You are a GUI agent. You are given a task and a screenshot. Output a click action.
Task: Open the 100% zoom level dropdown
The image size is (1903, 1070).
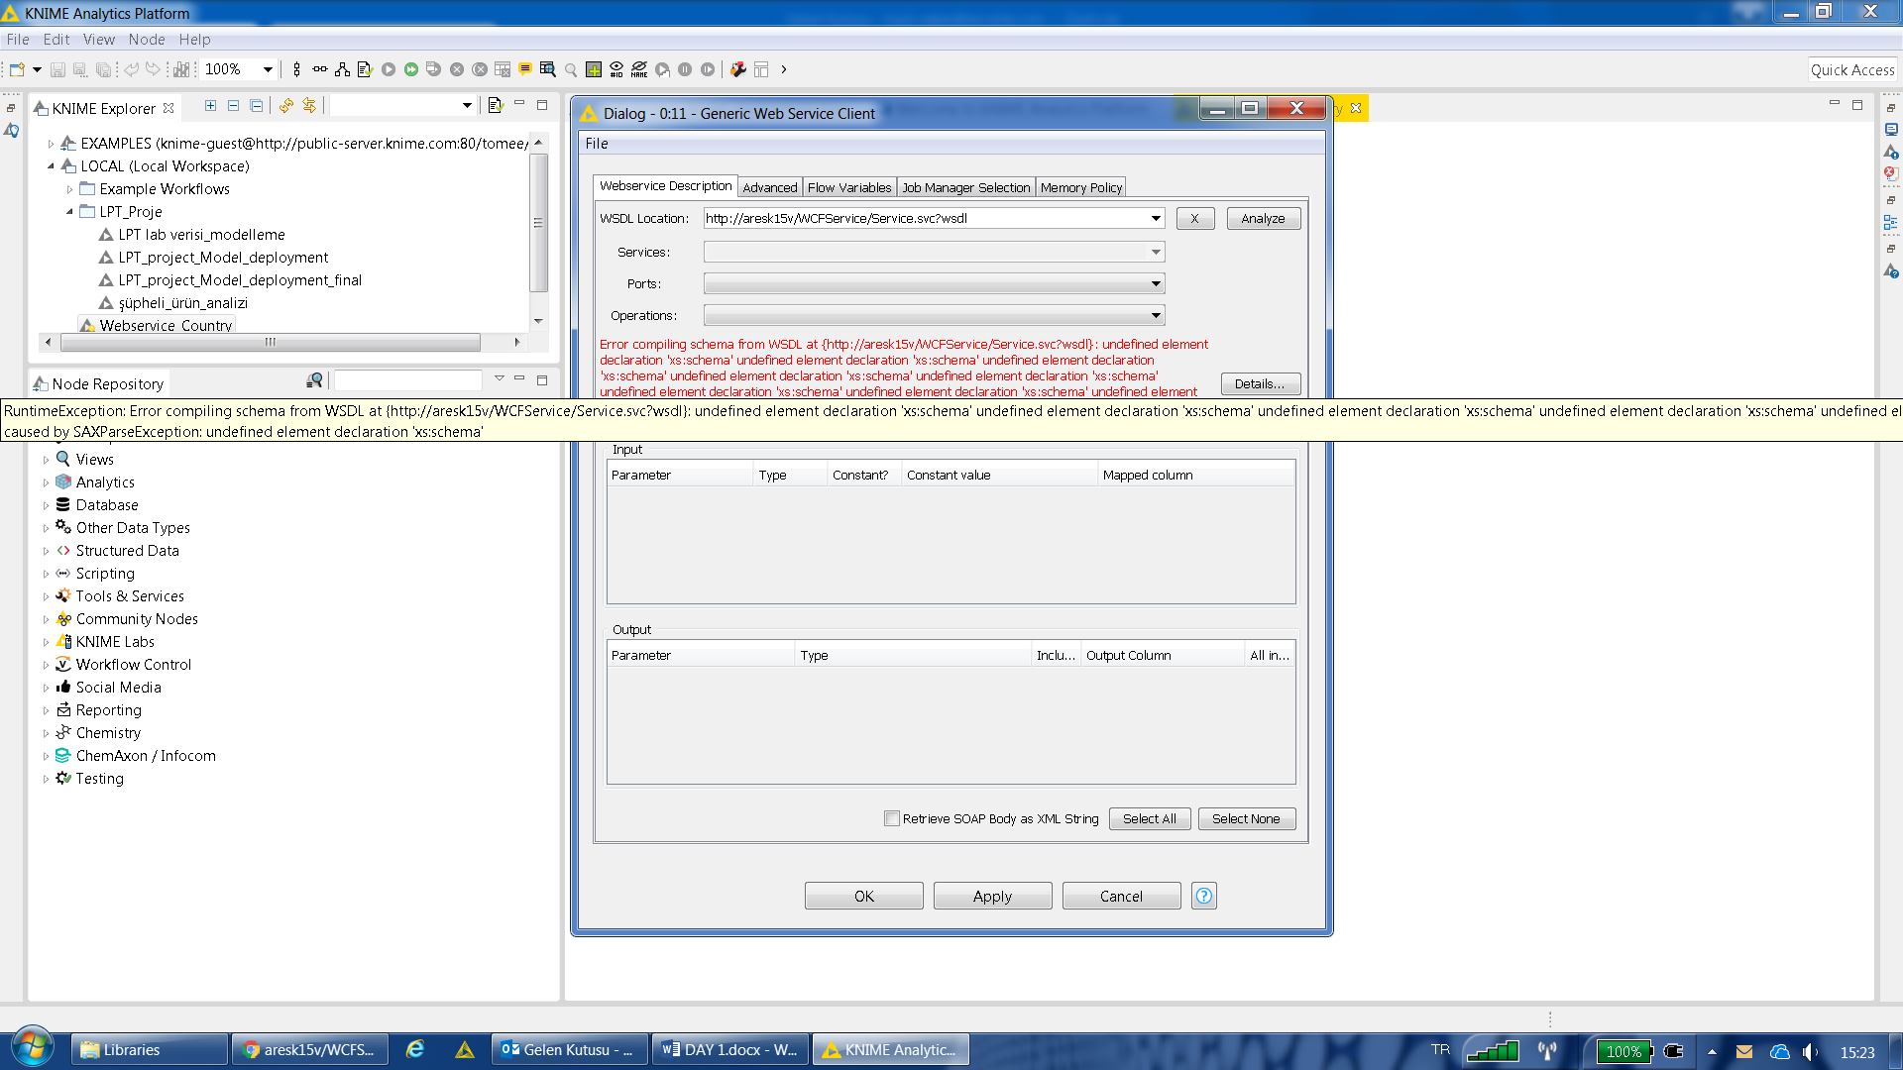click(x=268, y=69)
